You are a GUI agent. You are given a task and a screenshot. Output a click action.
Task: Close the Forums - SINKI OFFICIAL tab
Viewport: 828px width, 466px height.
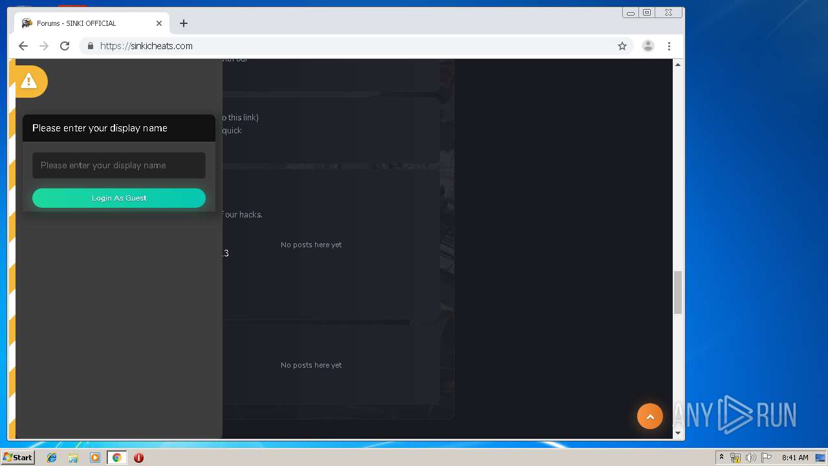(x=159, y=23)
